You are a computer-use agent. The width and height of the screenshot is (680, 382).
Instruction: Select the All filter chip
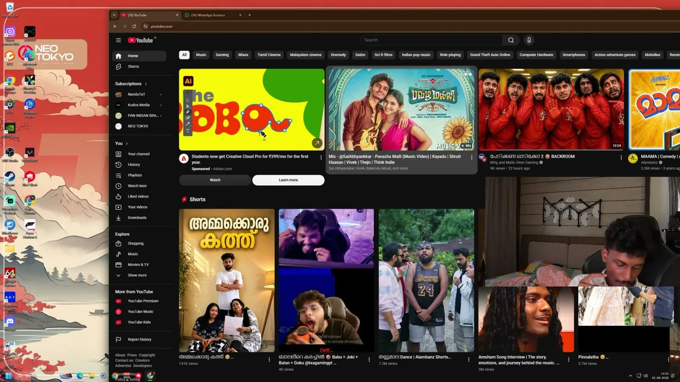184,55
